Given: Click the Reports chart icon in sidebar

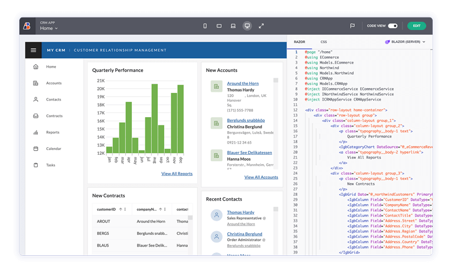Looking at the screenshot, I should tap(36, 132).
